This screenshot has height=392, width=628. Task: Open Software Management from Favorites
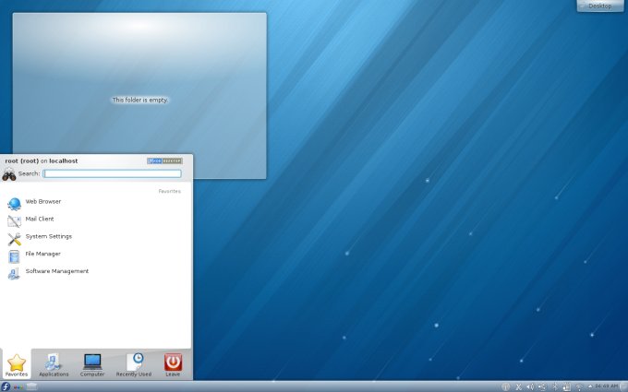[x=48, y=272]
